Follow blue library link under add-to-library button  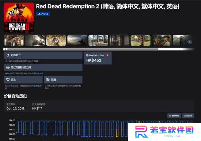pos(39,74)
